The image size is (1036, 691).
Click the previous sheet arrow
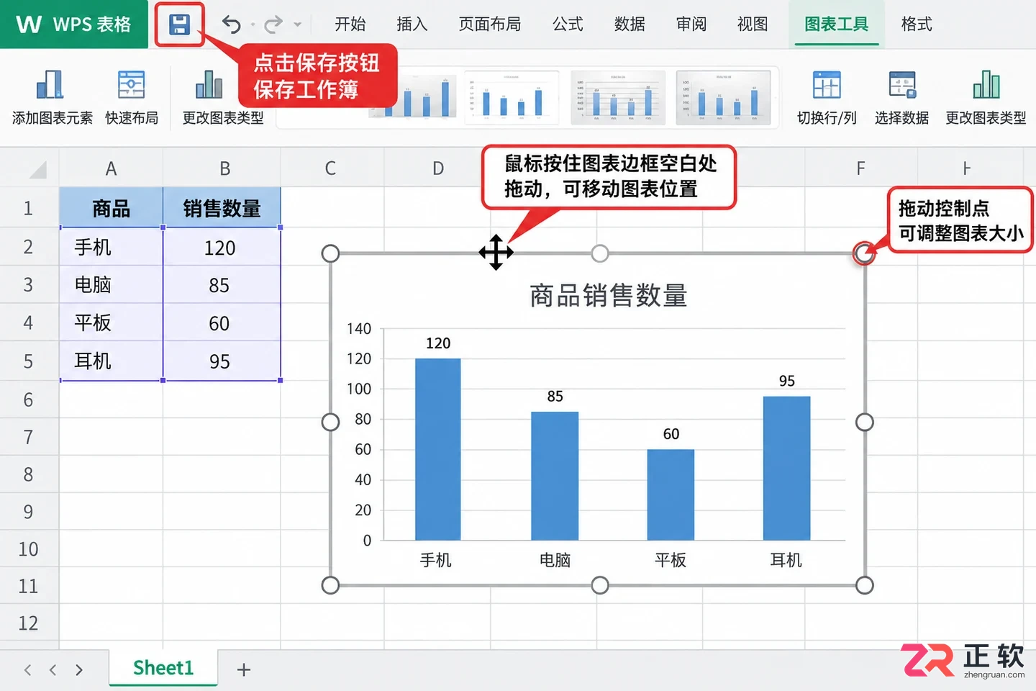[x=53, y=670]
